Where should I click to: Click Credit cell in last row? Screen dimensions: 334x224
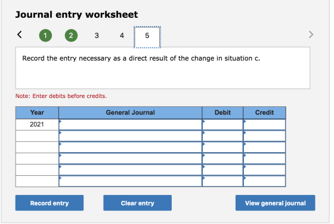(x=264, y=181)
